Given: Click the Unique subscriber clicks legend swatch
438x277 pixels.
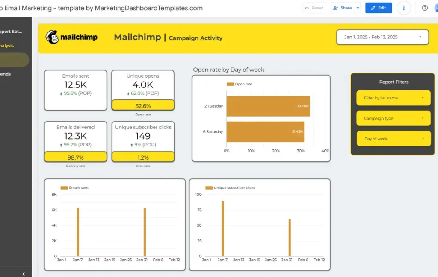Looking at the screenshot, I should click(209, 187).
